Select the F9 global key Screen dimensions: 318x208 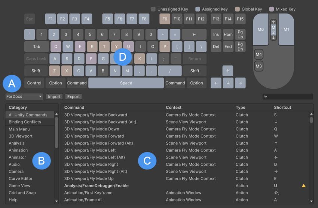point(165,19)
